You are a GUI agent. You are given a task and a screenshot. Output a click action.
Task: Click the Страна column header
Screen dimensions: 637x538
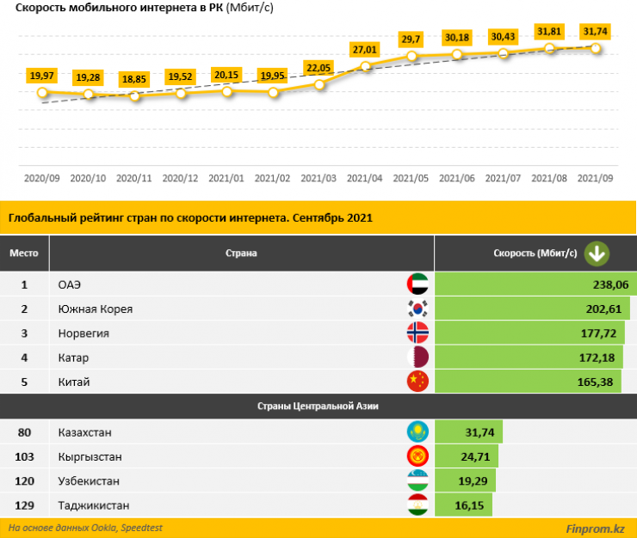click(x=241, y=254)
